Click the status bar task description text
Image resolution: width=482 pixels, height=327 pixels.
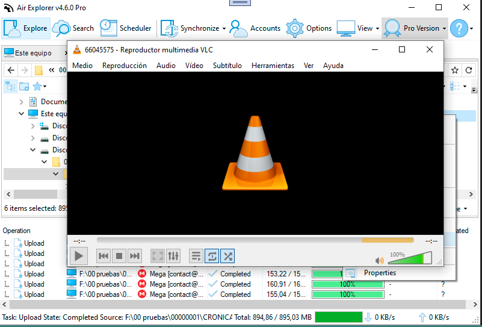click(117, 317)
